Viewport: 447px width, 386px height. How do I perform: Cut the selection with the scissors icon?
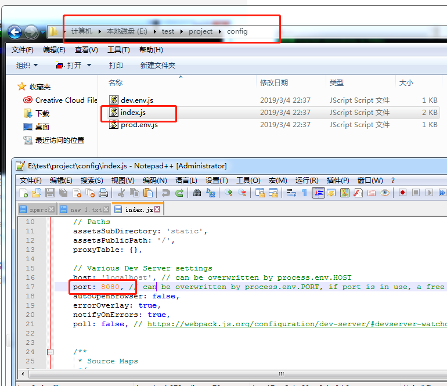click(121, 193)
